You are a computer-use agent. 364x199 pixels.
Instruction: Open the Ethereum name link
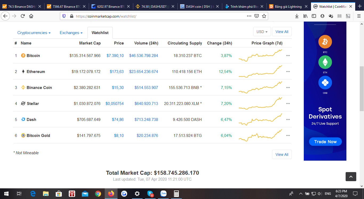coord(36,72)
